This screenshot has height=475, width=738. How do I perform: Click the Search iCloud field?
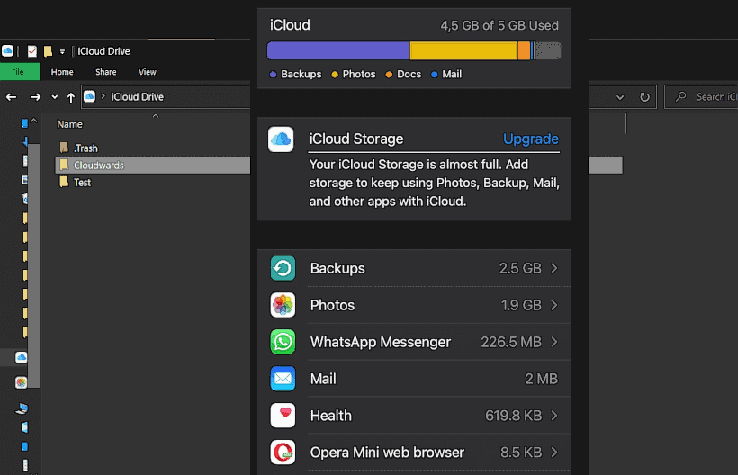tap(701, 97)
